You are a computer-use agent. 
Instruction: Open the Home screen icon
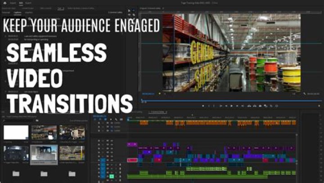(x=4, y=3)
